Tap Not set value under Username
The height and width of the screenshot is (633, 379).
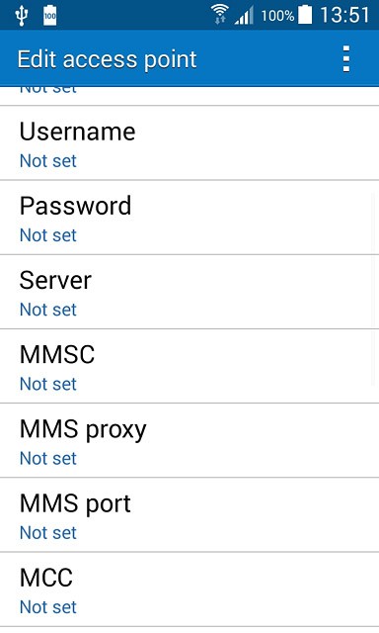coord(48,161)
